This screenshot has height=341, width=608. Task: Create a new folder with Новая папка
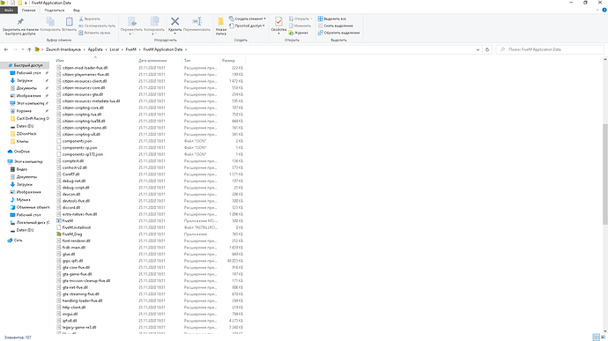[x=220, y=26]
